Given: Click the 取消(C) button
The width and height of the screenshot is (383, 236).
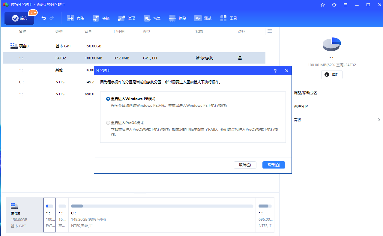Looking at the screenshot, I should pos(245,165).
